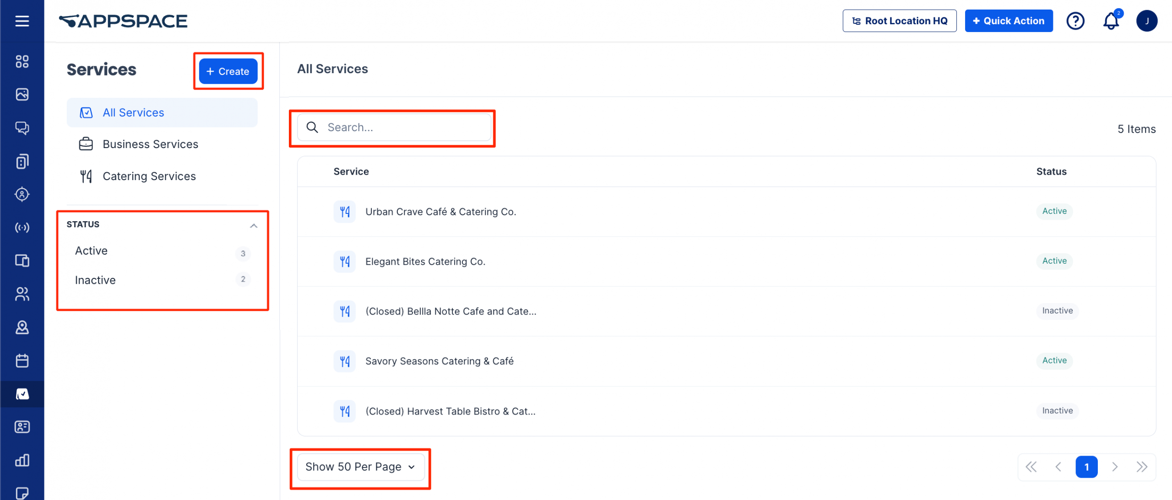
Task: Go to previous page of results
Action: pyautogui.click(x=1058, y=467)
